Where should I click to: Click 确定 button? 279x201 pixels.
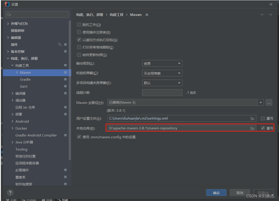[216, 193]
